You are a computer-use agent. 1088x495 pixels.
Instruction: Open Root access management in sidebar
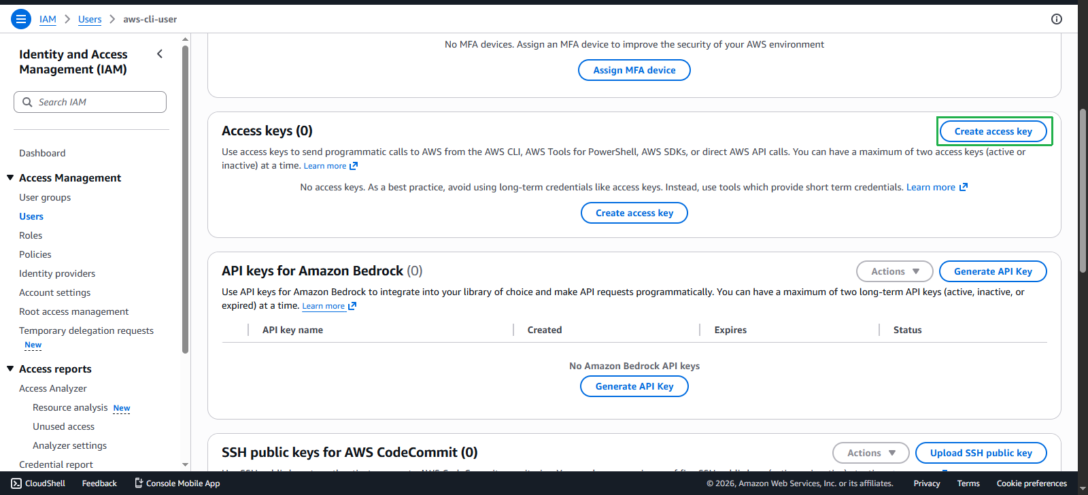[x=73, y=311]
